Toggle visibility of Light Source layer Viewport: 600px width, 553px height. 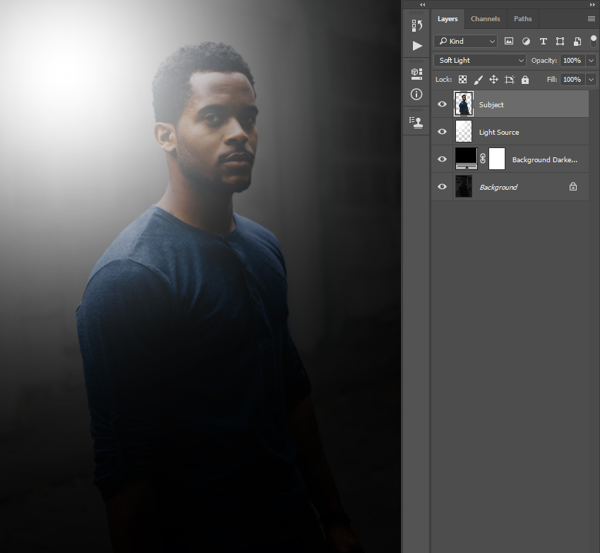click(x=443, y=132)
